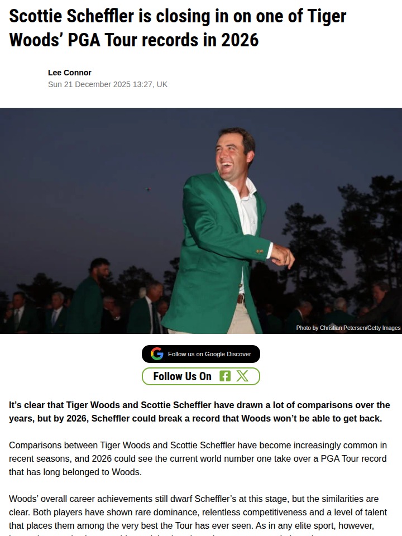Open the green jacket hero photo
The width and height of the screenshot is (402, 536).
(201, 221)
